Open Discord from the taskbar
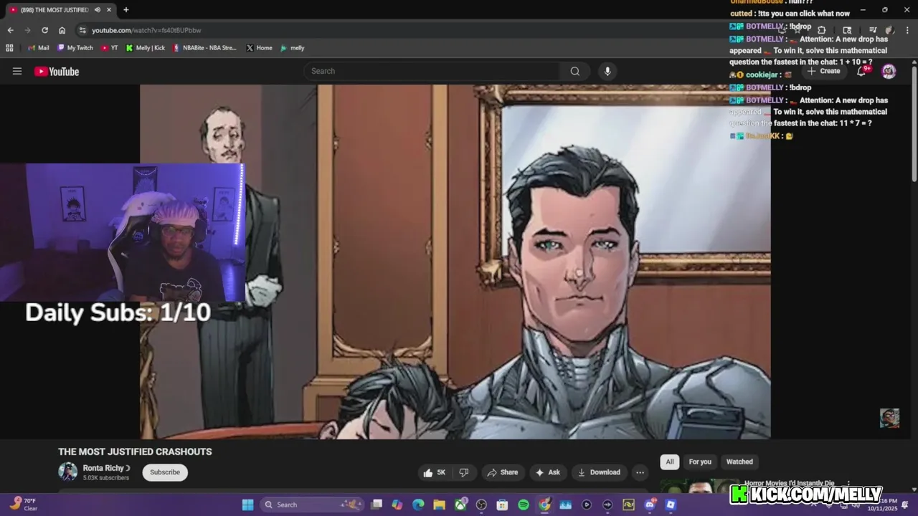Viewport: 918px width, 516px height. pos(650,505)
